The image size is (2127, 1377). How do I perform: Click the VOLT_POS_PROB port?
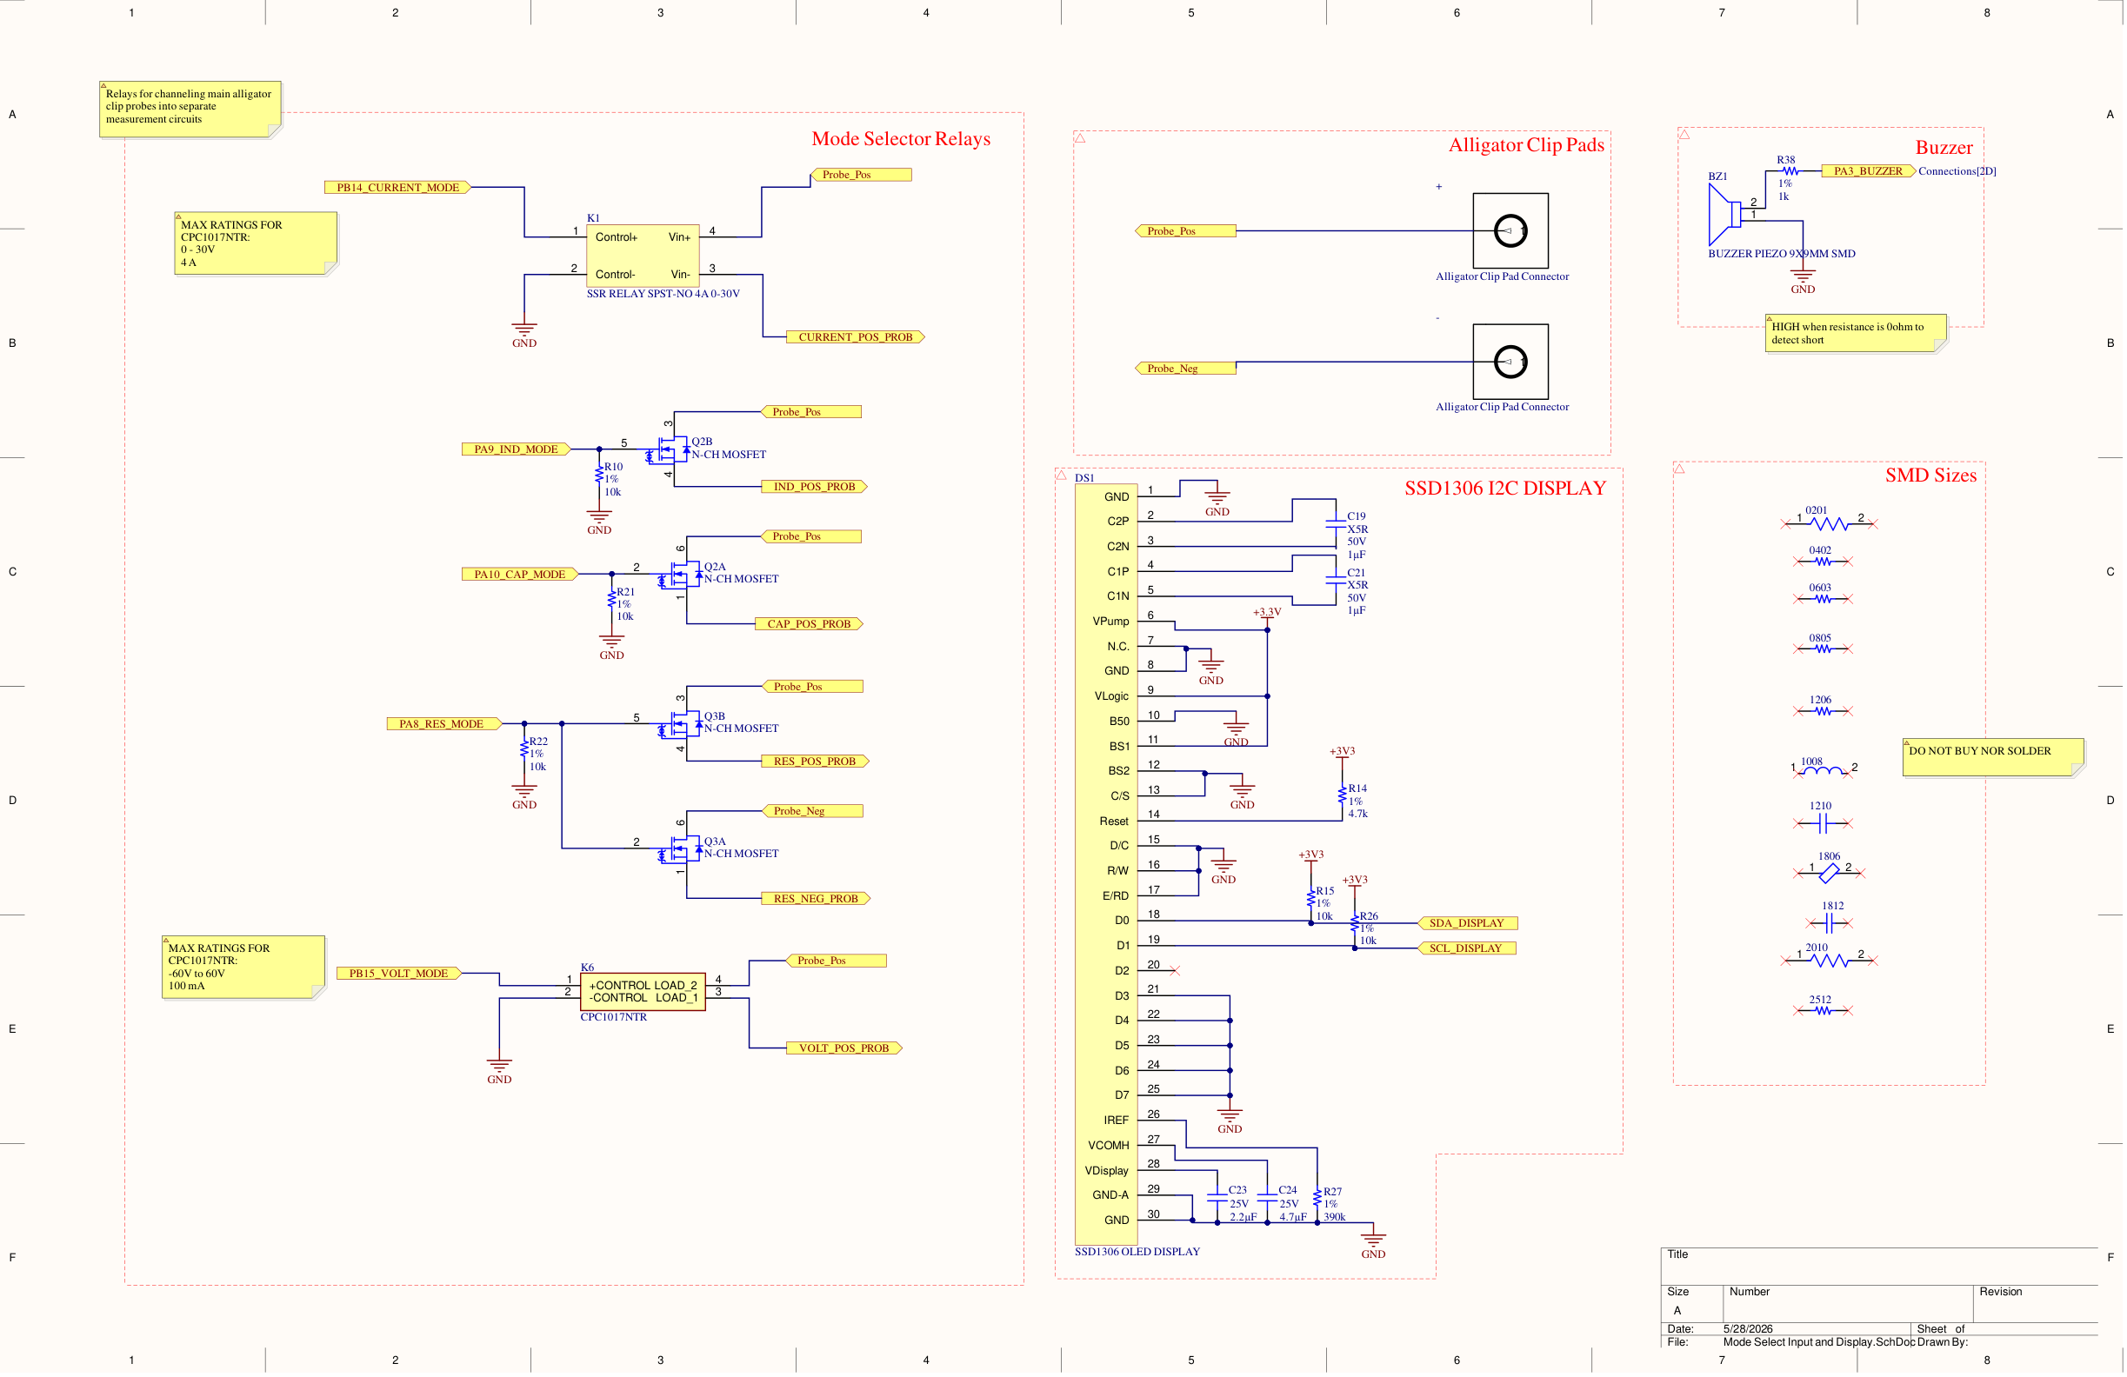[x=843, y=1048]
